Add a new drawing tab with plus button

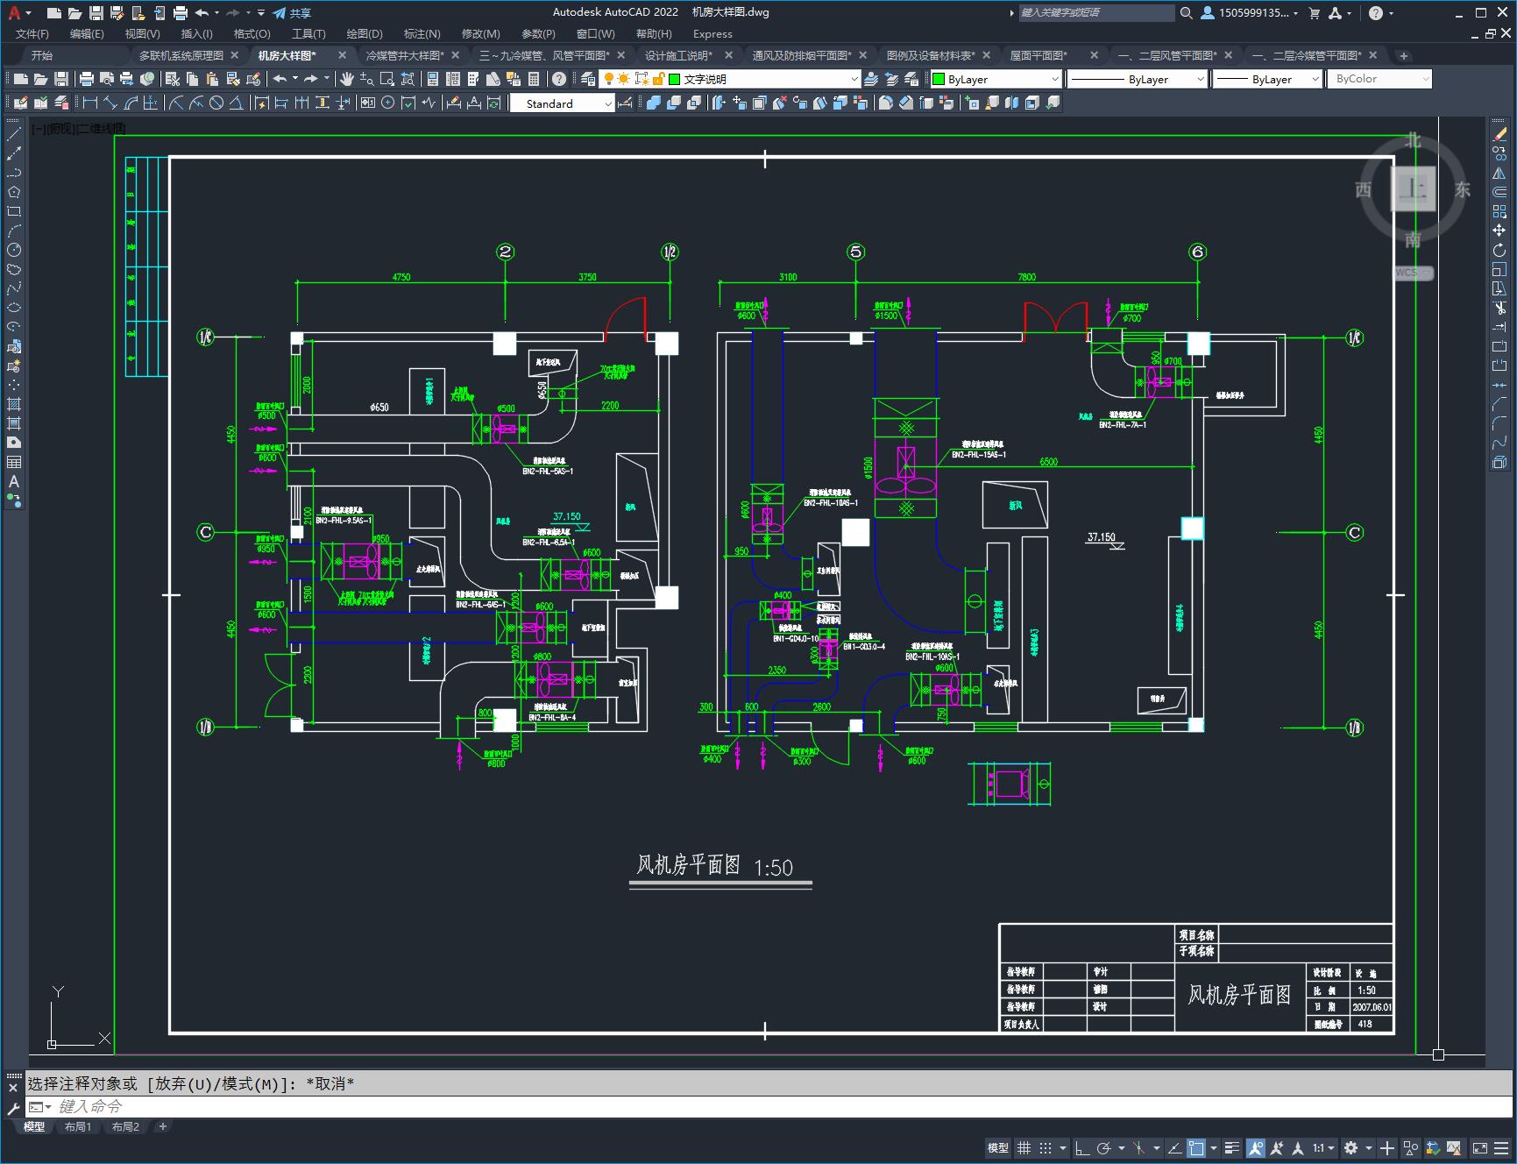click(x=1403, y=55)
